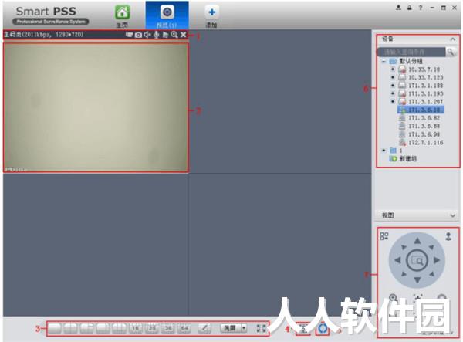Set the 16-window layout
Image resolution: width=463 pixels, height=342 pixels.
pos(135,328)
